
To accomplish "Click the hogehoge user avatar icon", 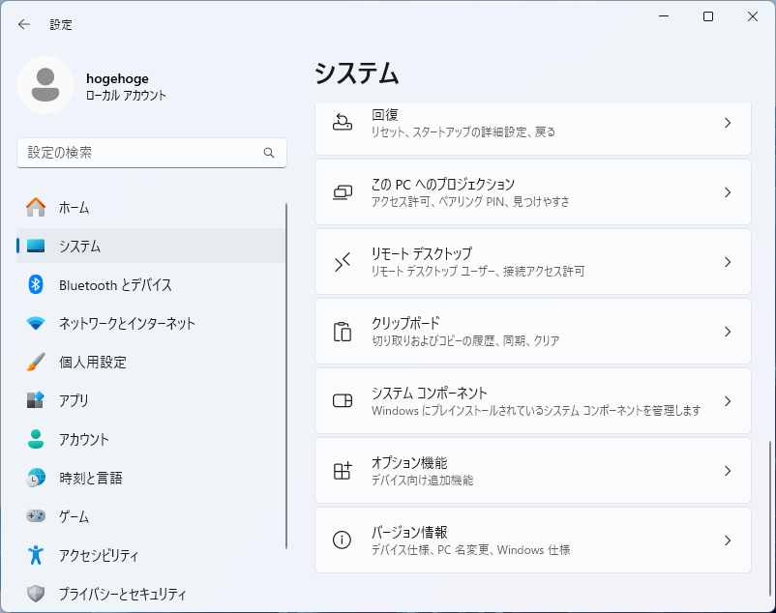I will [45, 85].
